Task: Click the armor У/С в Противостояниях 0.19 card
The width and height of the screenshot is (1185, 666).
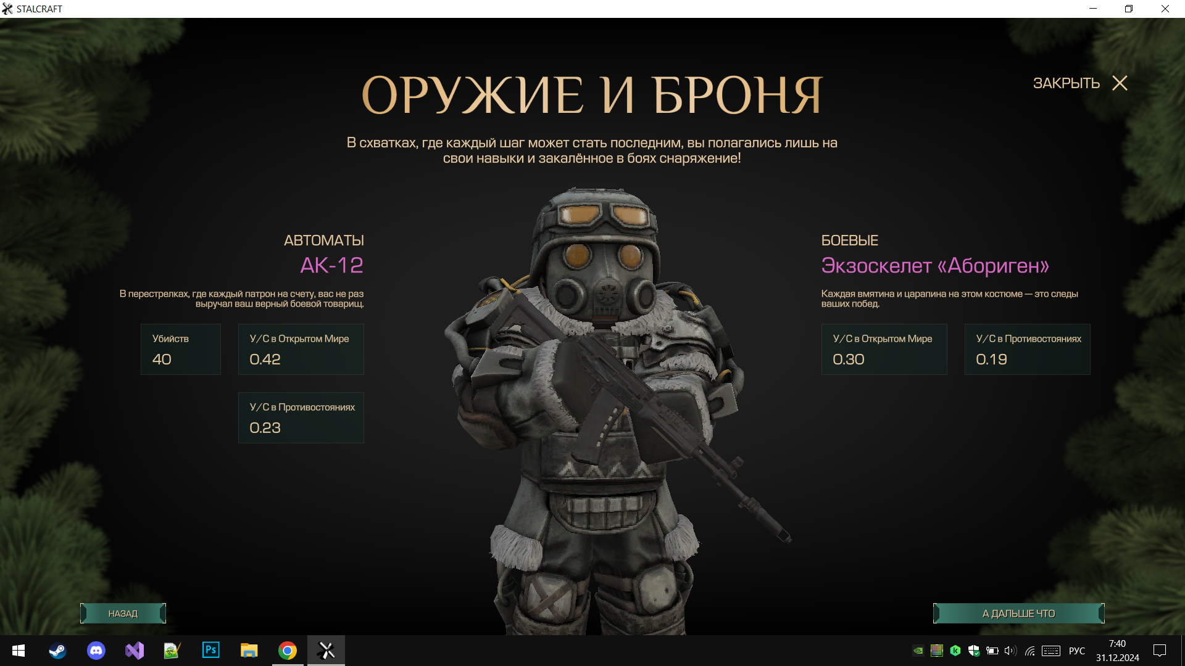Action: [x=1027, y=349]
